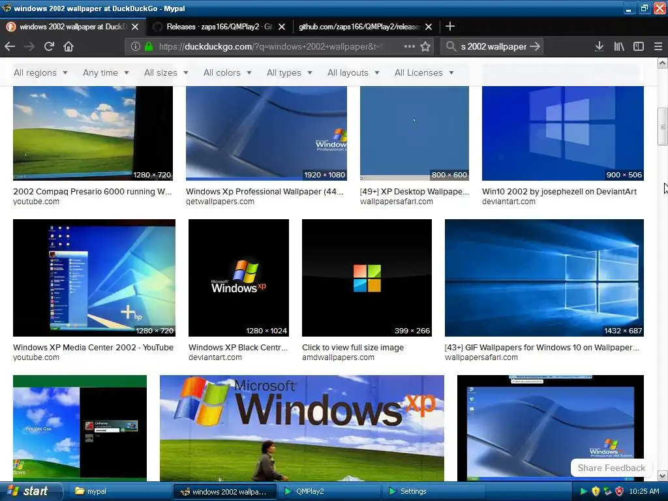Expand the All regions filter
This screenshot has width=668, height=501.
click(x=40, y=73)
